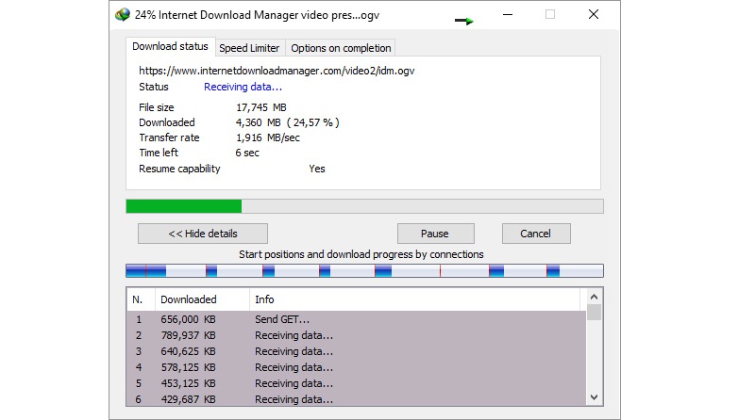Close the download progress window
The image size is (755, 420).
(x=594, y=14)
